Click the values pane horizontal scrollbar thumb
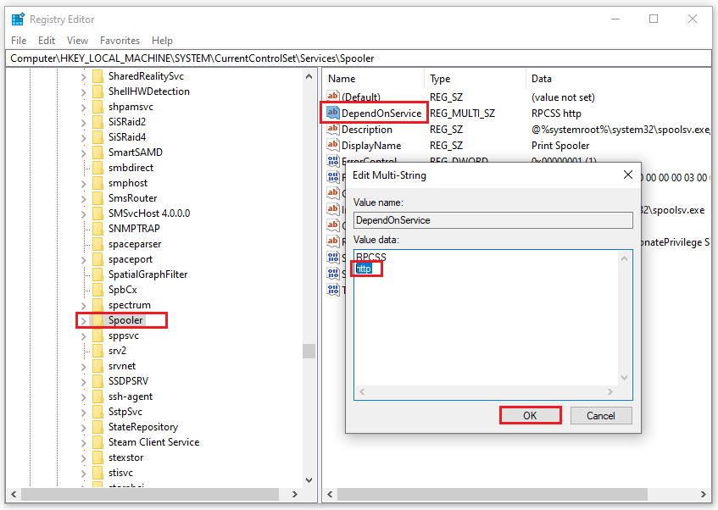 (493, 495)
